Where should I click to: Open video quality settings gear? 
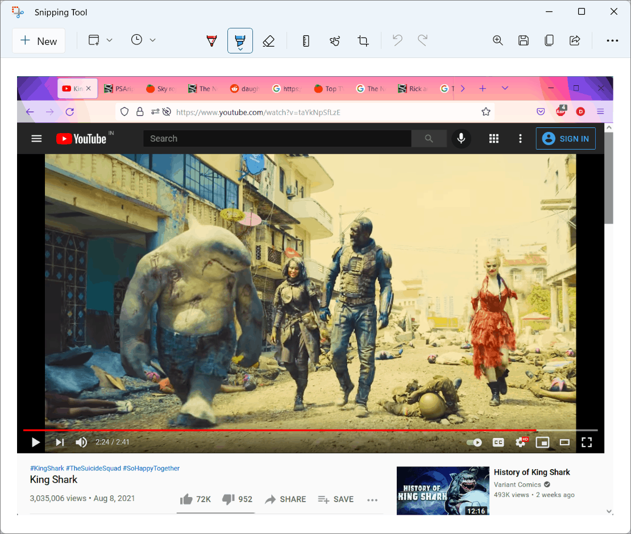coord(521,442)
